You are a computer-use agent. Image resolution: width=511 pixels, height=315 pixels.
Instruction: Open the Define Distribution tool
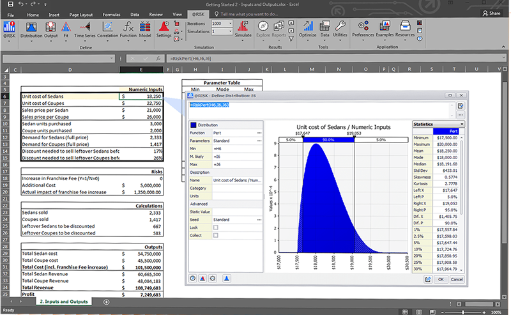point(31,29)
